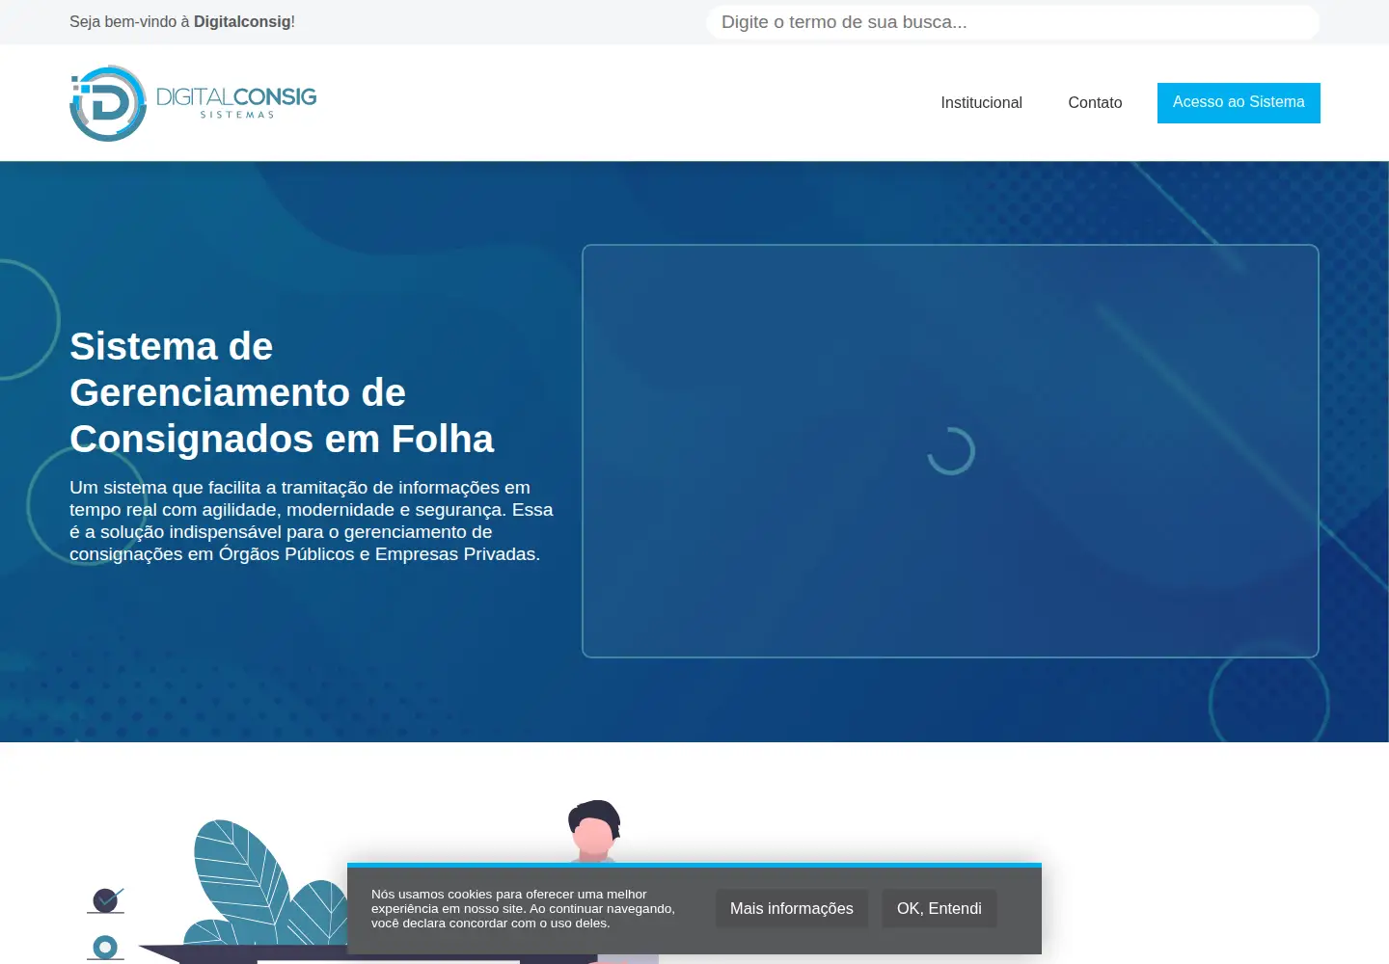Click the cookie notice text 'Nós usamos cookies'
The height and width of the screenshot is (964, 1389).
pyautogui.click(x=523, y=909)
